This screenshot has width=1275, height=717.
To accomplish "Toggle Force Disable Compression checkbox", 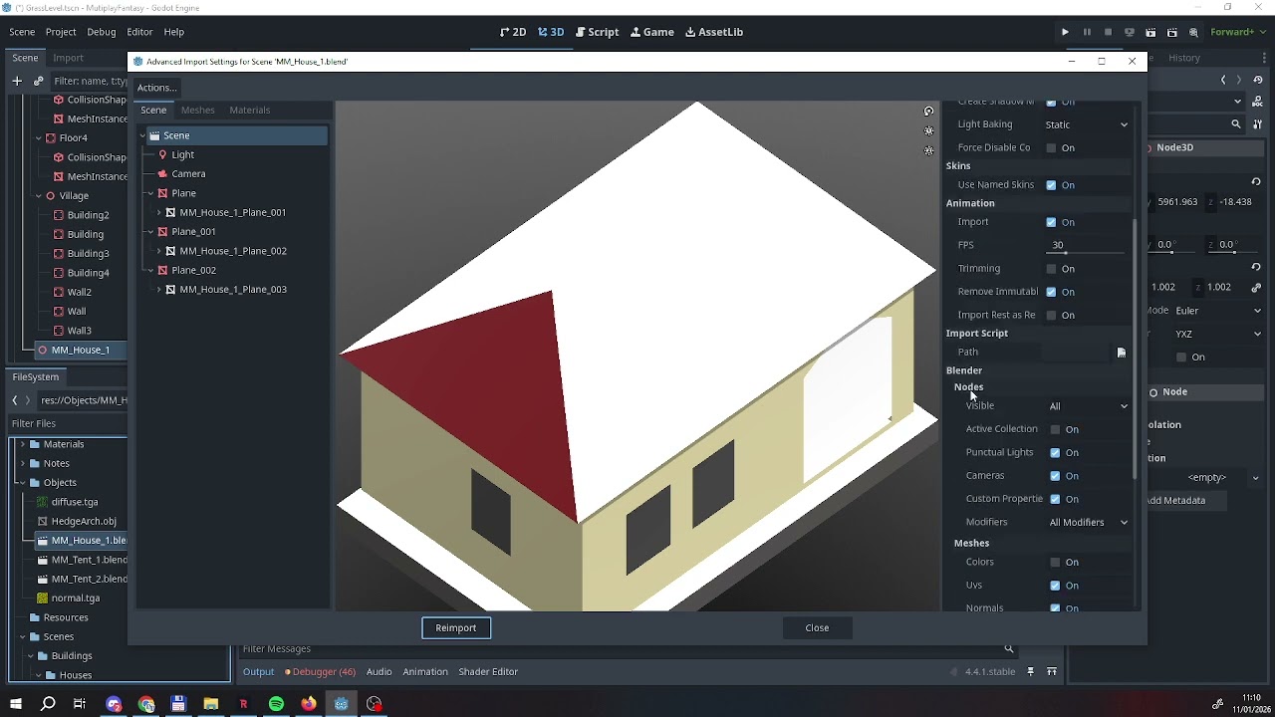I will [1051, 148].
